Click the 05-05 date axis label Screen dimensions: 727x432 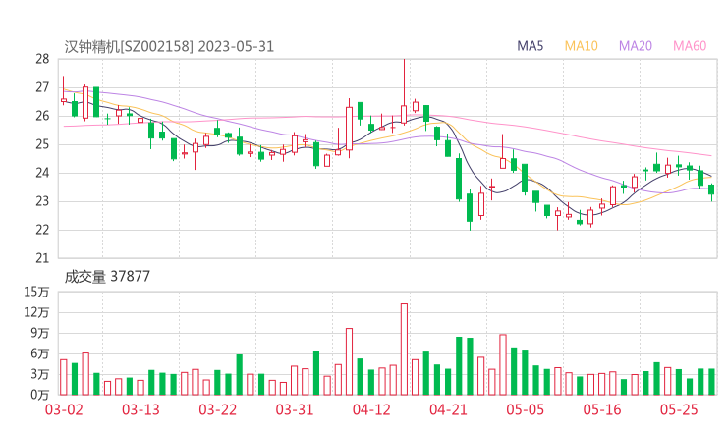click(525, 409)
